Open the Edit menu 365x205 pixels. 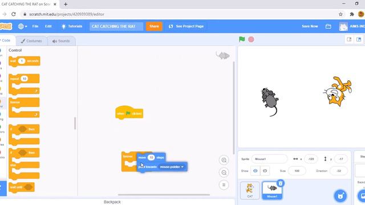click(x=48, y=26)
